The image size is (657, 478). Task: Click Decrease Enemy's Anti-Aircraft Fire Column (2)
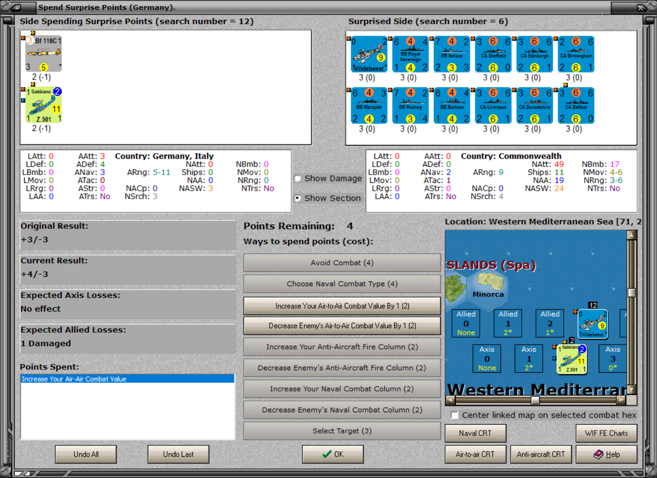pyautogui.click(x=342, y=368)
